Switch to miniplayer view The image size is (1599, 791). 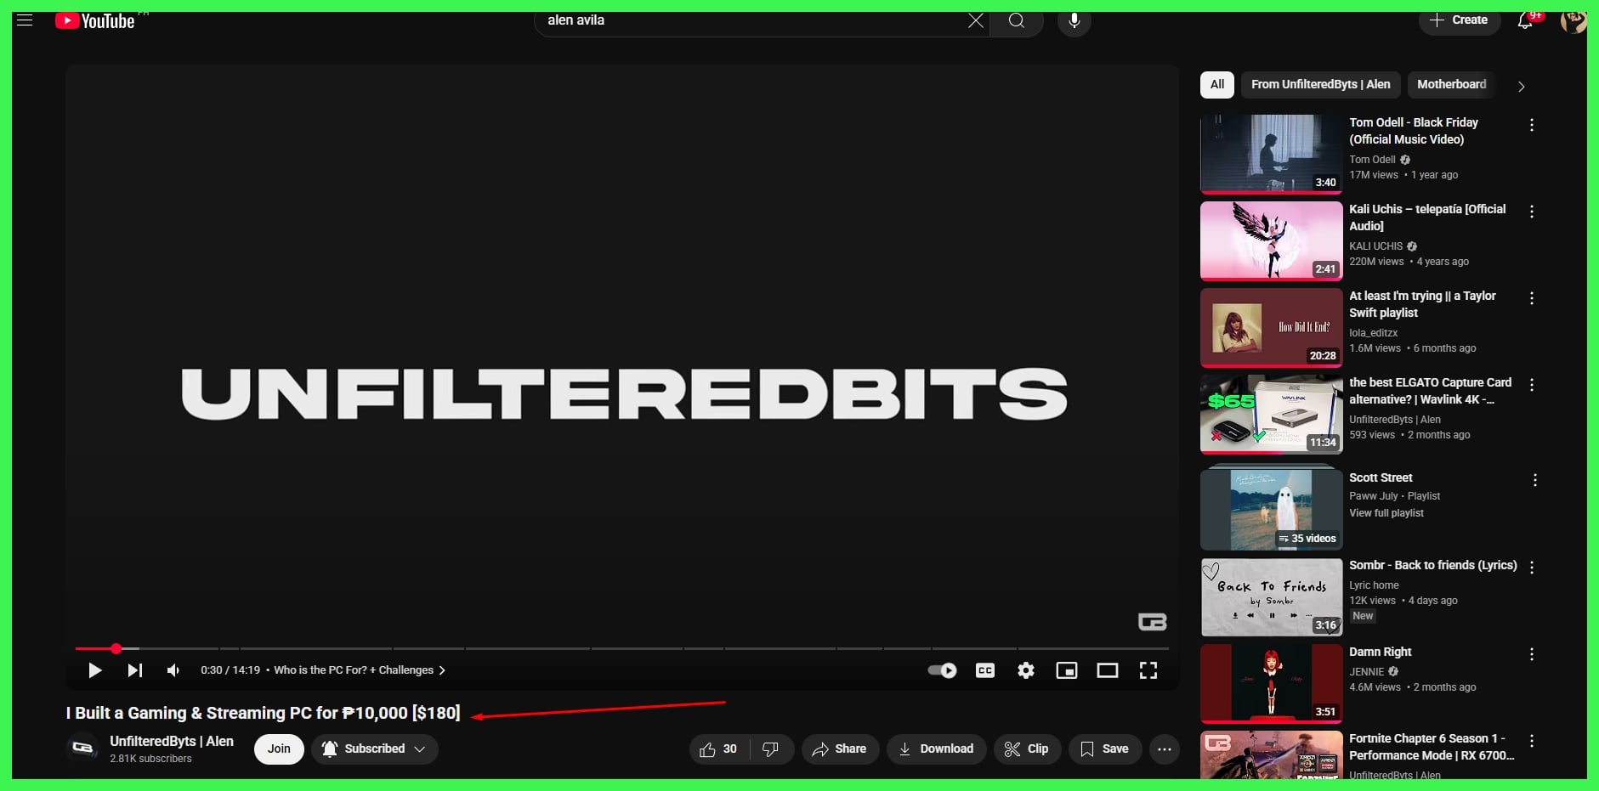tap(1066, 670)
